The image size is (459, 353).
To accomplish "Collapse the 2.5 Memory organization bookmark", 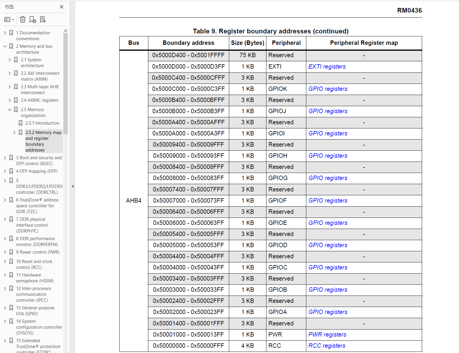I will pyautogui.click(x=10, y=110).
